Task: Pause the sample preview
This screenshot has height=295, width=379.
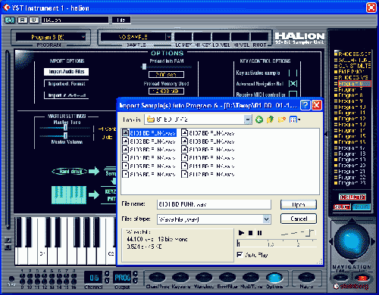Action: coord(259,233)
